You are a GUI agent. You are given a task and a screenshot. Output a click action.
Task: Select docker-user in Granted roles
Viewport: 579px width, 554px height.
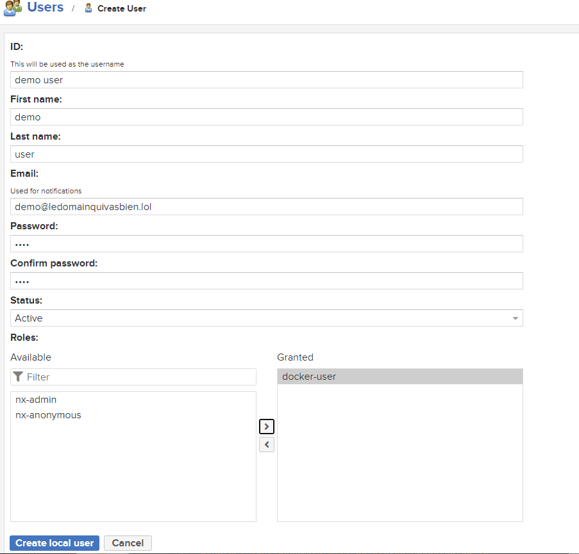click(309, 377)
